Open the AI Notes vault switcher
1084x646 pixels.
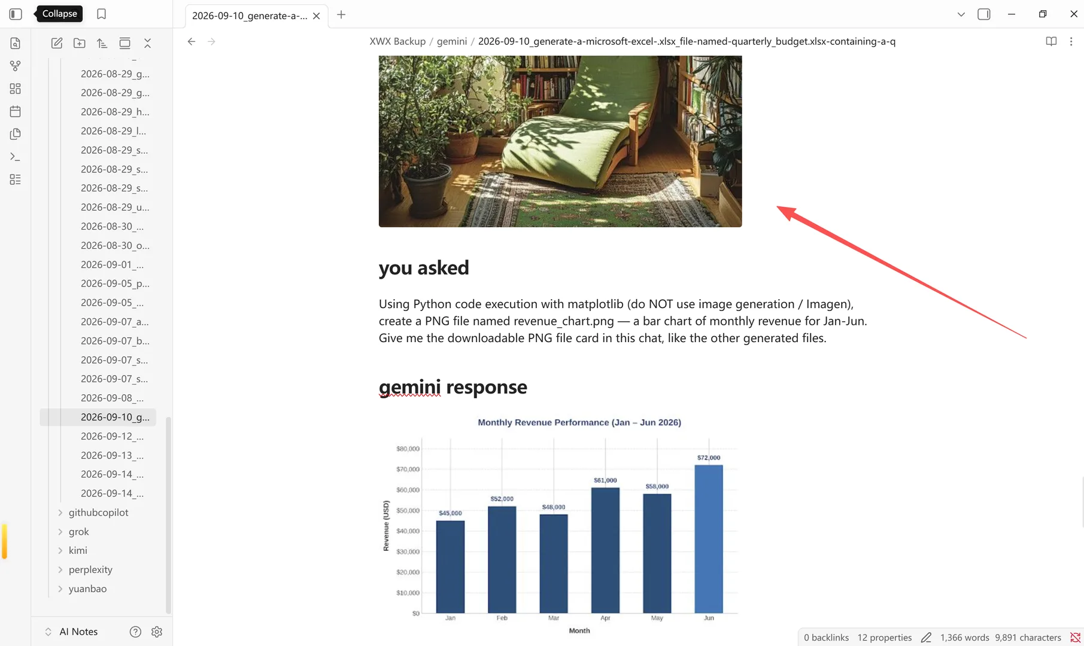pos(72,632)
